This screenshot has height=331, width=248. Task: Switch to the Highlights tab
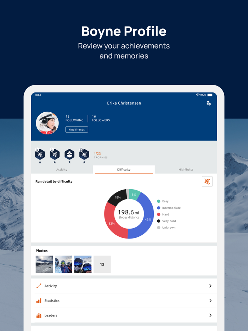coord(186,169)
